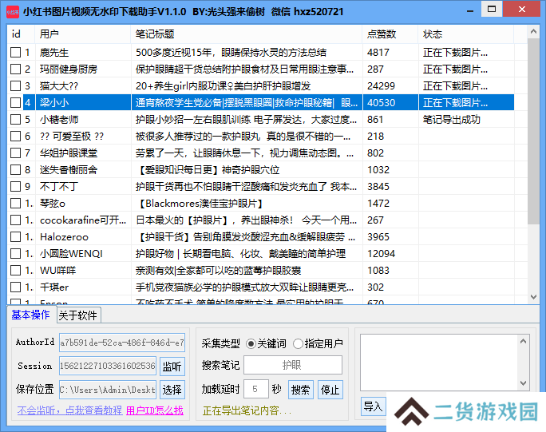Check the box for 小糖老师 row

point(15,120)
